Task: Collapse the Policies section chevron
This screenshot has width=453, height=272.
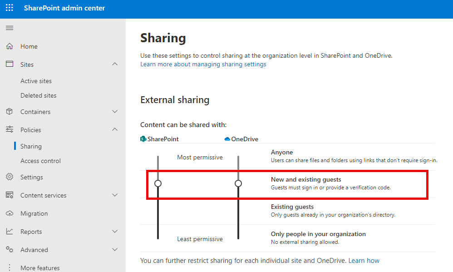Action: [x=115, y=129]
